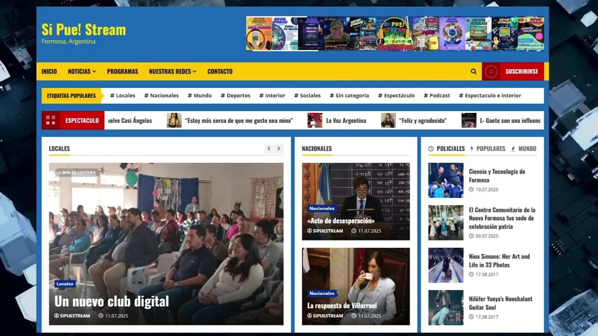This screenshot has width=598, height=336.
Task: Open Feliz y agradecida ticker headline
Action: coord(423,120)
